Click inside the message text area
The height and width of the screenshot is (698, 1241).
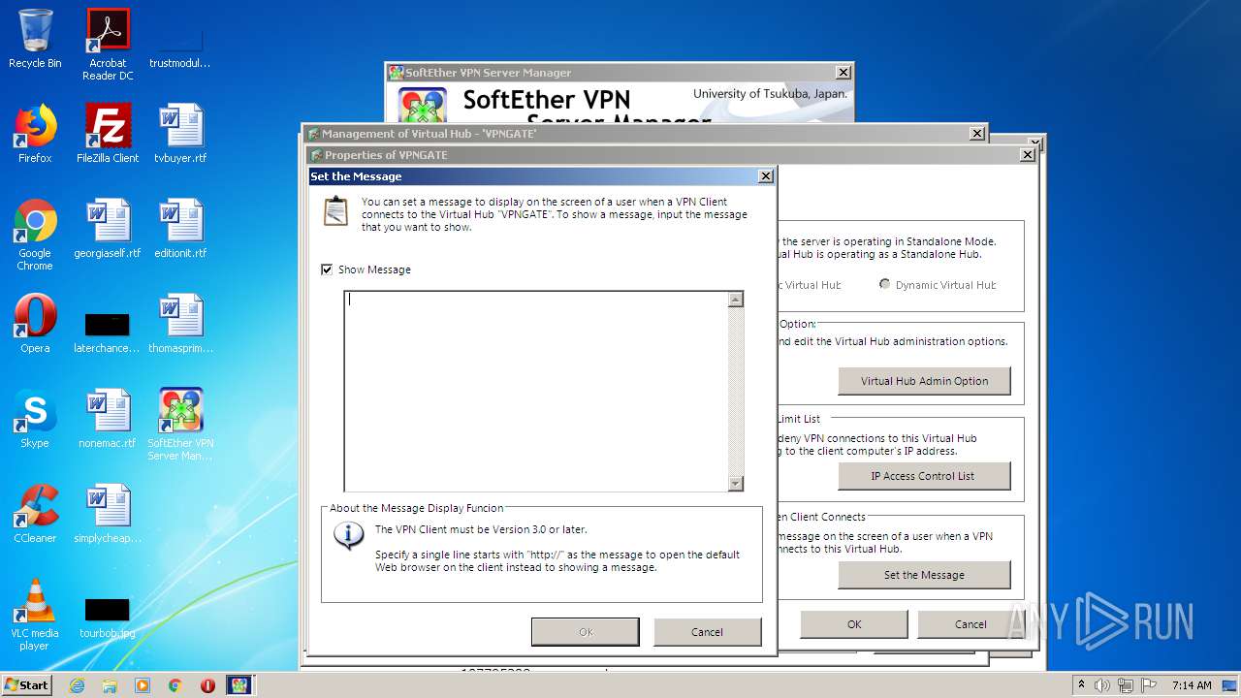pyautogui.click(x=535, y=391)
